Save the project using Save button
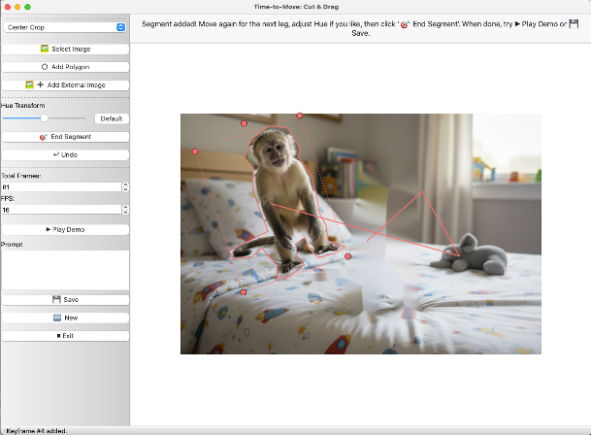 [65, 300]
